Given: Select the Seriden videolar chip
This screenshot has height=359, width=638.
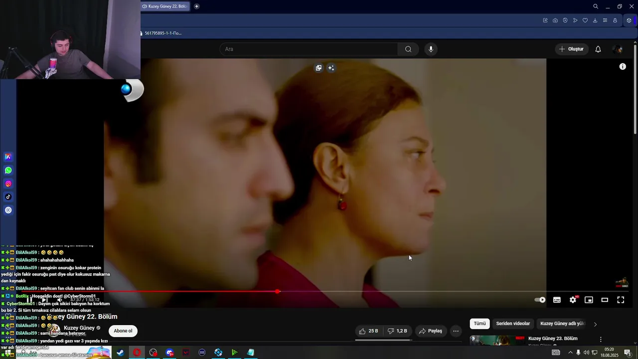Looking at the screenshot, I should (513, 324).
